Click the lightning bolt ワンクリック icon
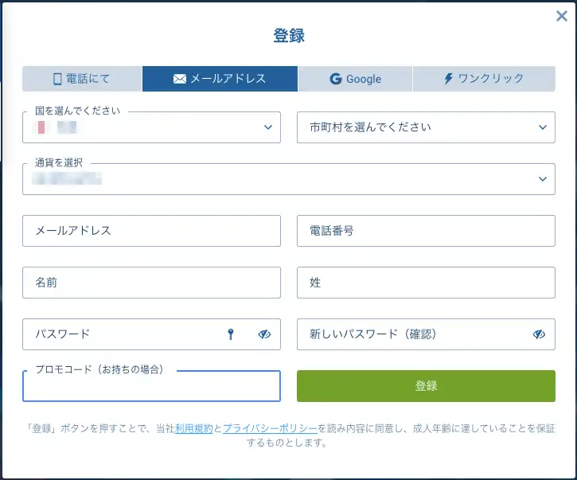Image resolution: width=577 pixels, height=480 pixels. (x=449, y=79)
